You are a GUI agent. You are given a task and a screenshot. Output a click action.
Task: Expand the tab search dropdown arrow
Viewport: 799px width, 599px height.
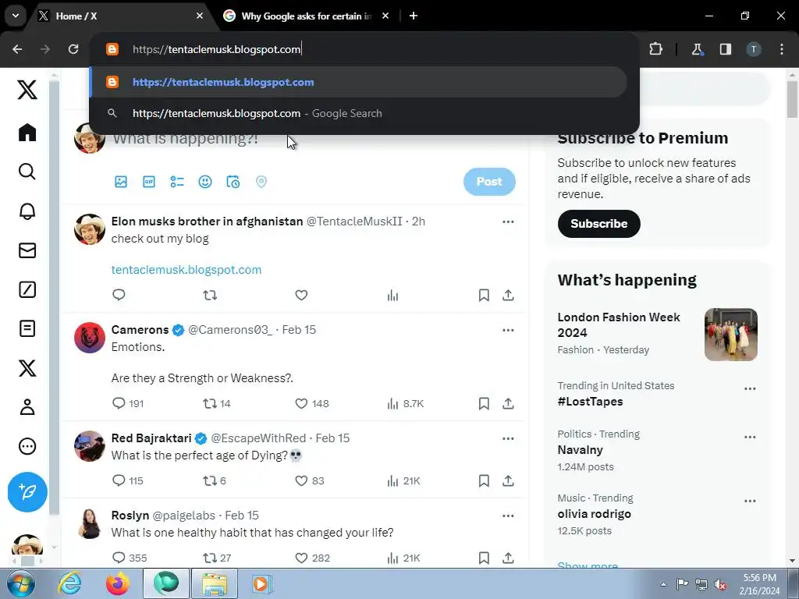coord(16,16)
